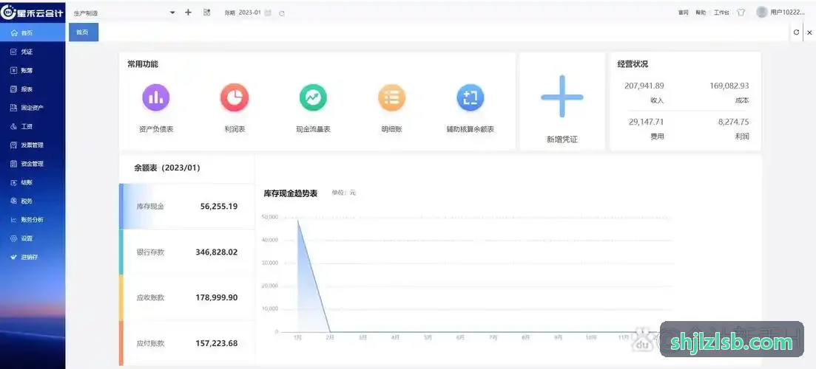
Task: Click the T-shirt theme icon
Action: 741,13
